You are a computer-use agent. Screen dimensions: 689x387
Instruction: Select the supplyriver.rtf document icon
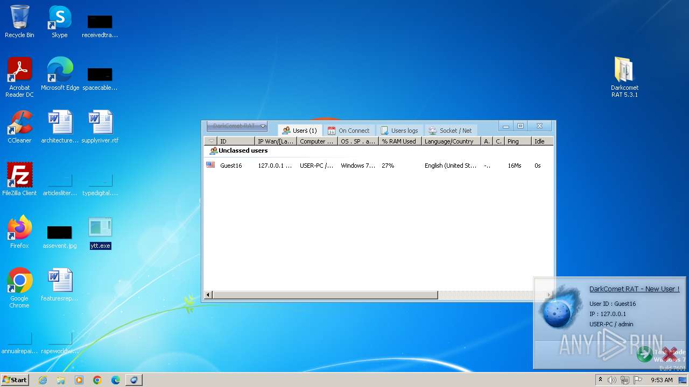(100, 127)
